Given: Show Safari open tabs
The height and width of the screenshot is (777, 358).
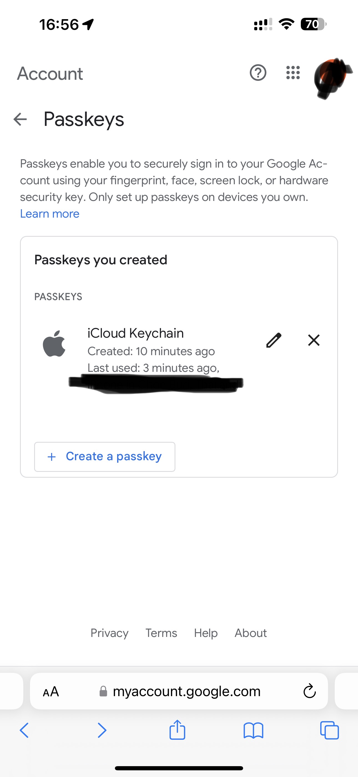Looking at the screenshot, I should pos(329,730).
